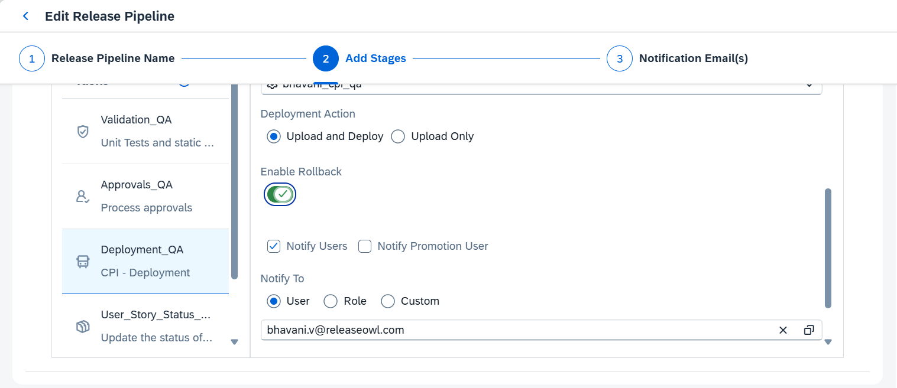
Task: Click step 3 circle icon in wizard
Action: click(620, 58)
